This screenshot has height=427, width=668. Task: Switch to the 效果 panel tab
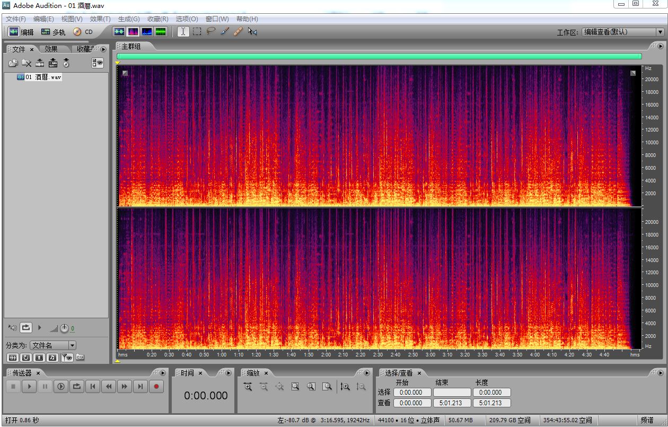pyautogui.click(x=51, y=49)
